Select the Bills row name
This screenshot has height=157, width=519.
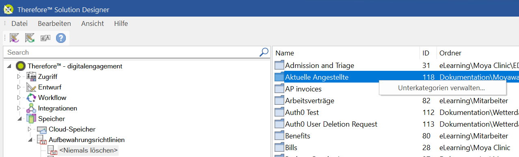tap(291, 147)
